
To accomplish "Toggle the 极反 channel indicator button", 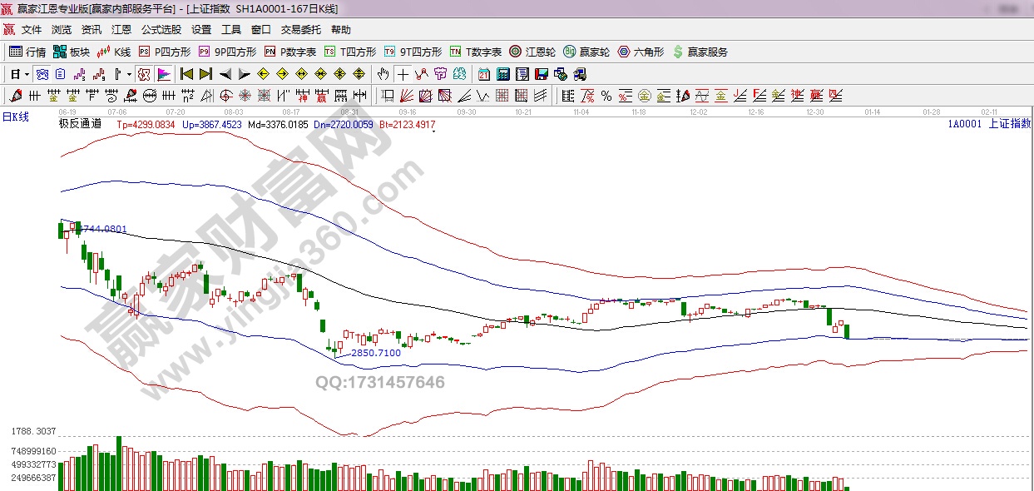I will pyautogui.click(x=143, y=74).
